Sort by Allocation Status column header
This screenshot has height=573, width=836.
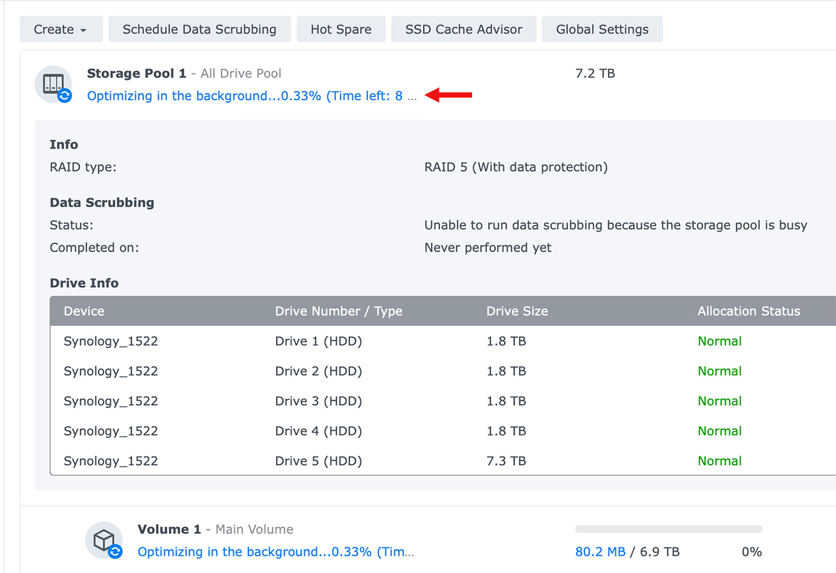click(x=748, y=311)
